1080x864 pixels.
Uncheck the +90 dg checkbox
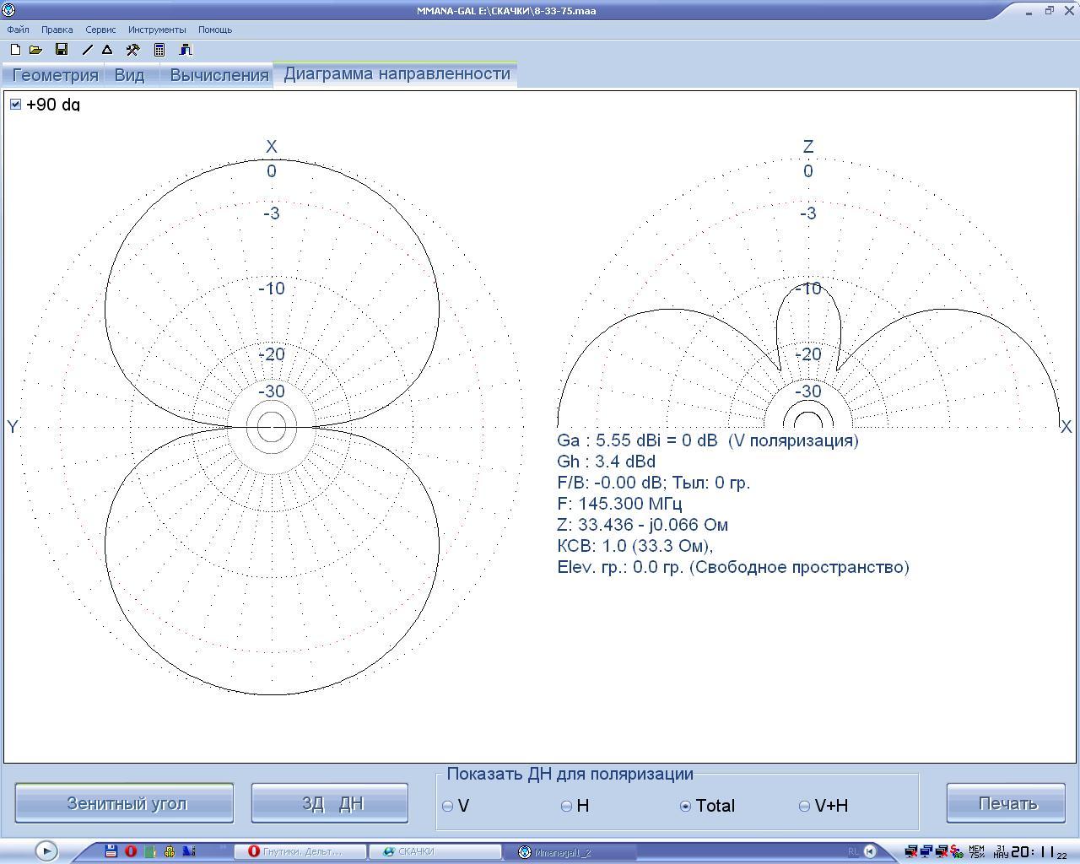click(15, 105)
